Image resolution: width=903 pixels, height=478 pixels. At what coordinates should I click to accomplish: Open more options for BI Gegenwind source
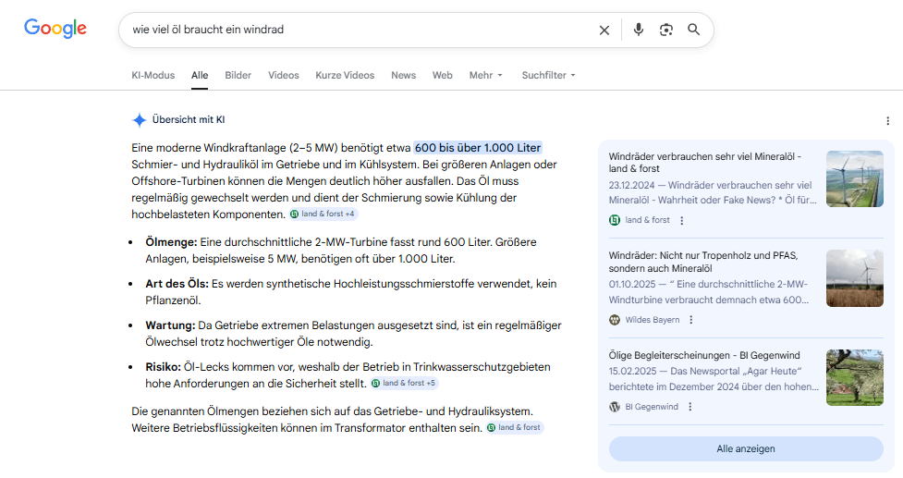[x=689, y=407]
